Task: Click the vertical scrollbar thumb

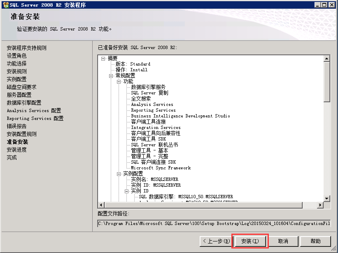Action: tap(327, 82)
